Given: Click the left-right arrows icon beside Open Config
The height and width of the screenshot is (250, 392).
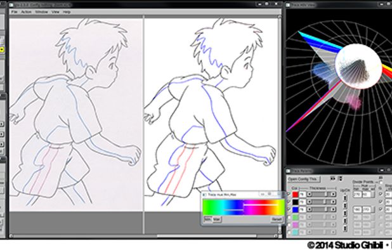Looking at the screenshot, I should [x=333, y=179].
